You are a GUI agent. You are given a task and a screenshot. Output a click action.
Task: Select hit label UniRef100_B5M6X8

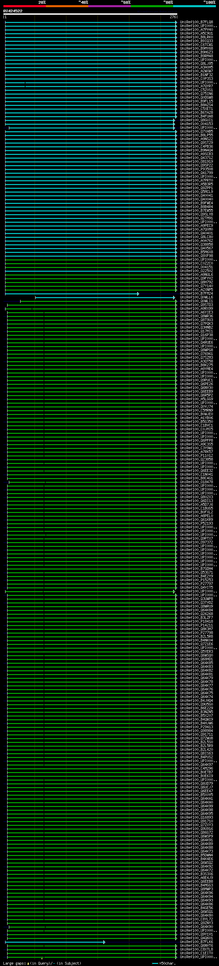click(x=196, y=252)
